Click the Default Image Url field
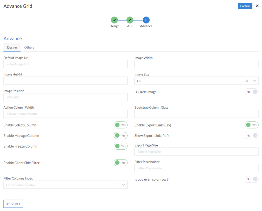Viewport: 262px width, 211px height. coord(65,64)
